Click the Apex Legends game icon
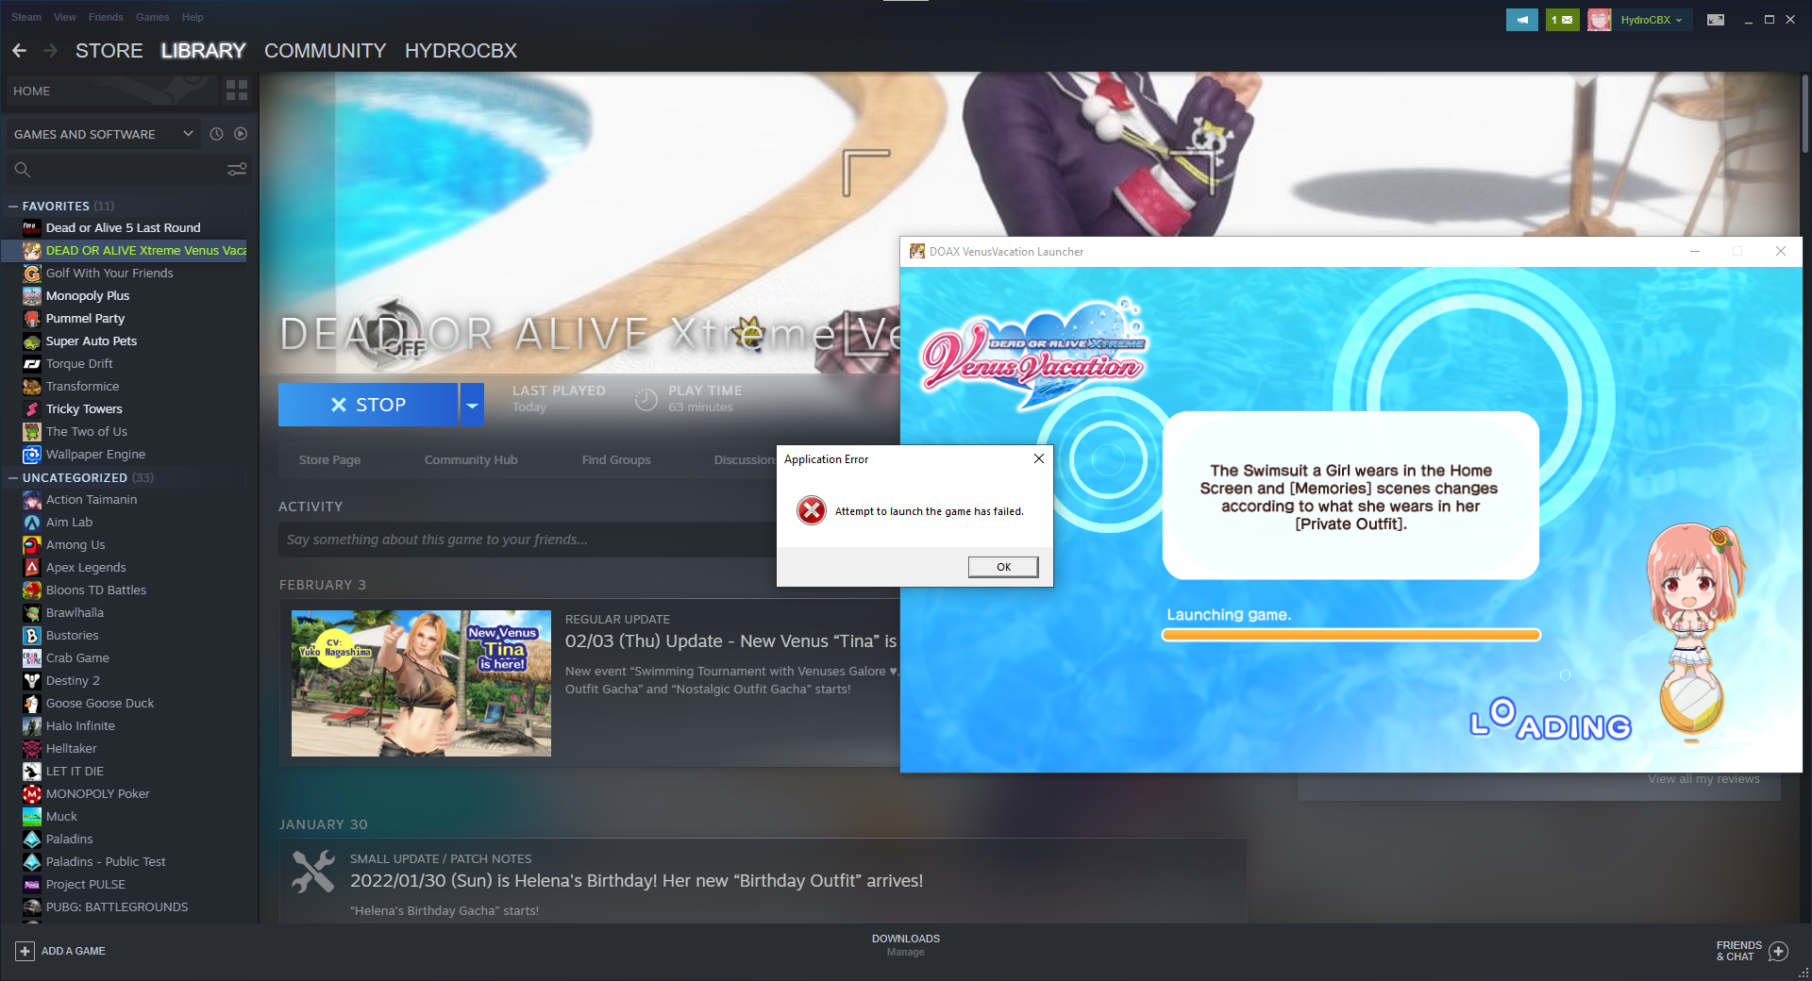1812x981 pixels. point(32,568)
